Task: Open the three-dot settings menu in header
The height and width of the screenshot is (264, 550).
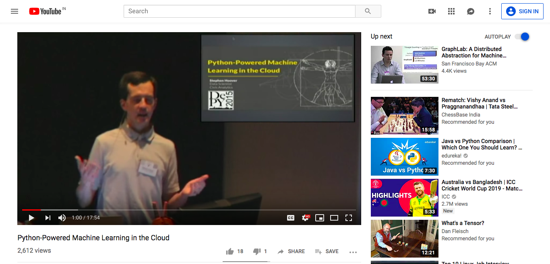Action: click(x=490, y=11)
